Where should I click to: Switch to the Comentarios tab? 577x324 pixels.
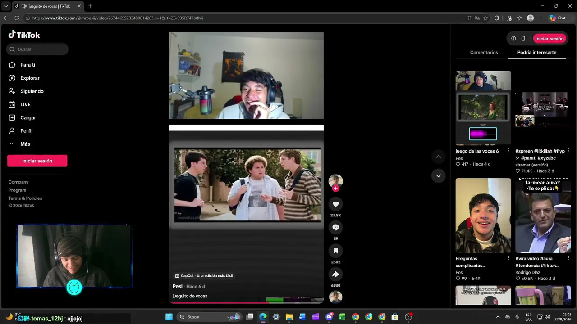click(484, 53)
